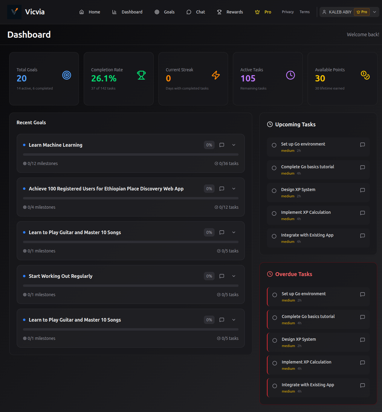Viewport: 382px width, 412px height.
Task: Click the Pro upgrade button
Action: click(263, 12)
